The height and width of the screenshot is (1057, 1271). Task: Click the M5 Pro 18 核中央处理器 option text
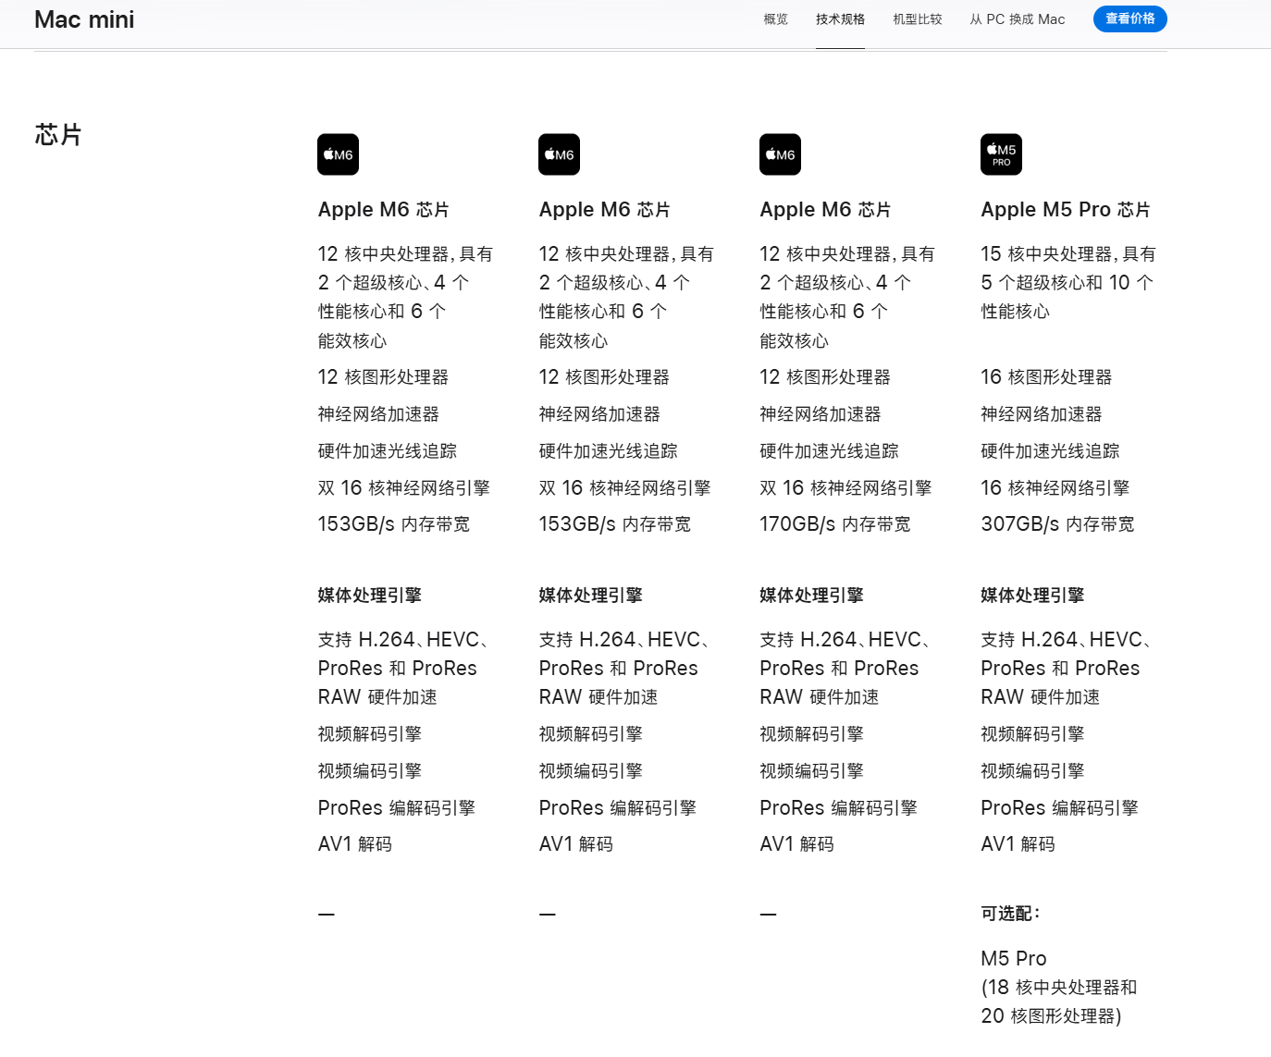coord(1059,987)
